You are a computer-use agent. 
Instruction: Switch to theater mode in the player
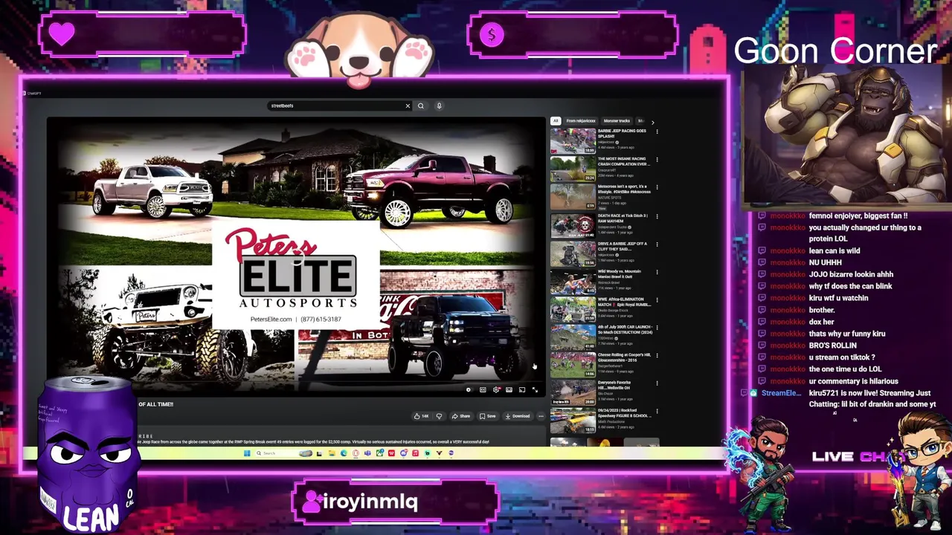pos(509,389)
